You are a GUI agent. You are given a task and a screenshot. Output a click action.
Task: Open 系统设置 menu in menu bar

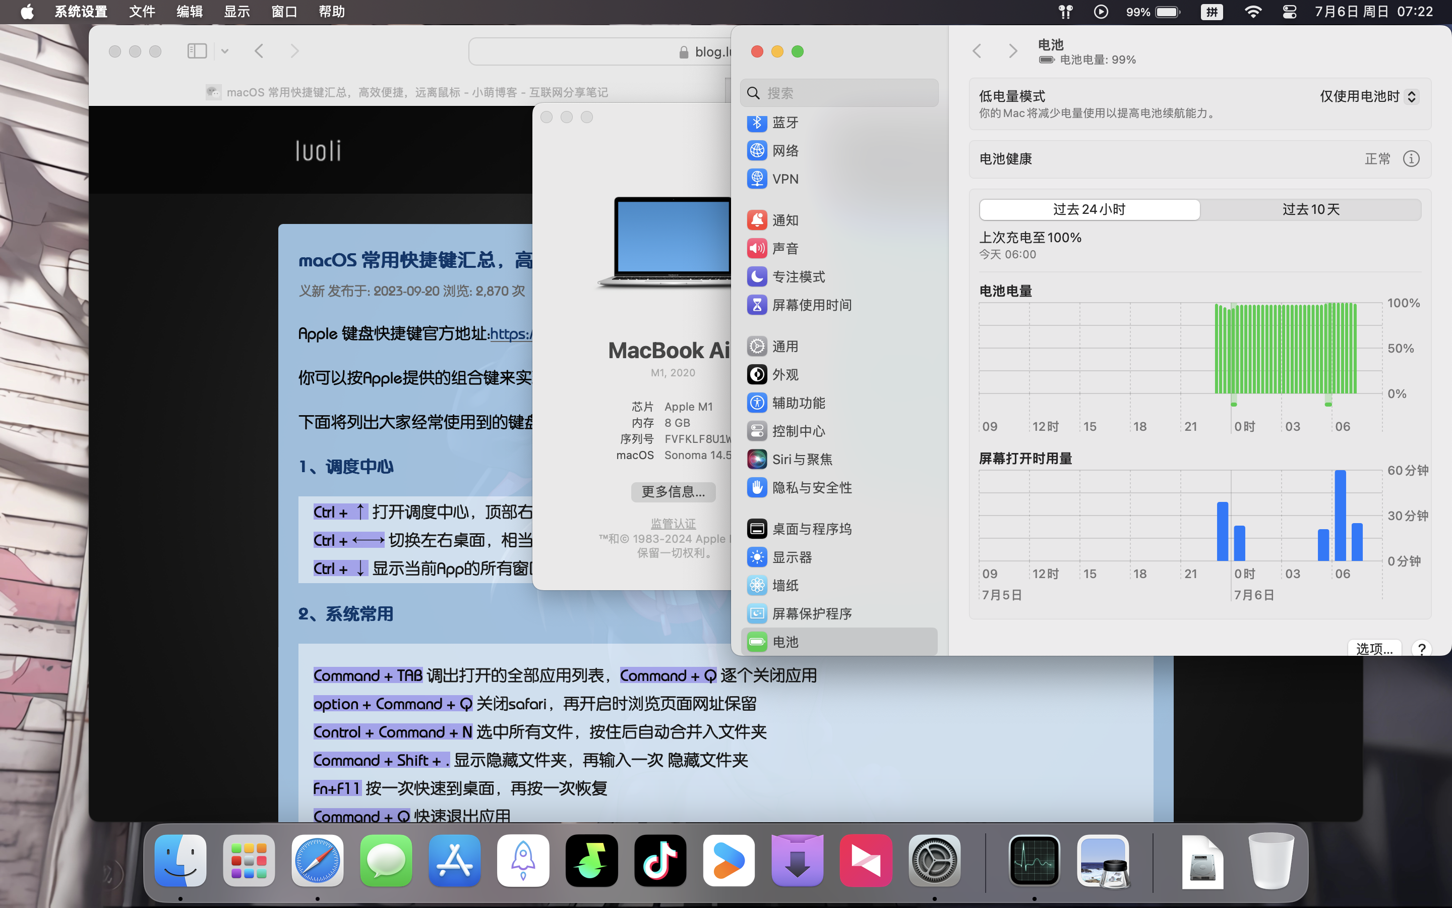tap(81, 12)
